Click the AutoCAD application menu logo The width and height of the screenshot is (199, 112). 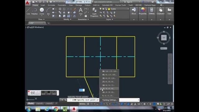point(27,3)
